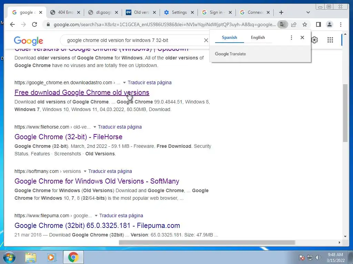Click Traducir esta página for filehorse
Viewport: 353px width, 264px height.
pos(120,127)
